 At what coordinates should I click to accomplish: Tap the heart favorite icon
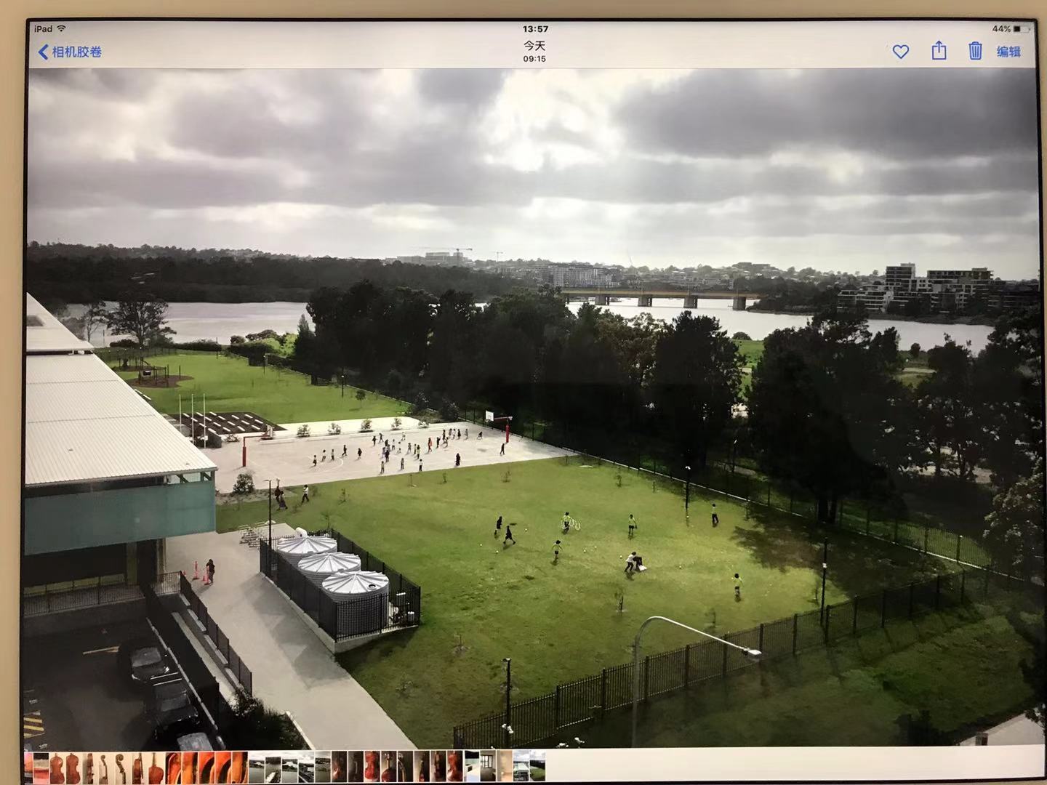[900, 52]
